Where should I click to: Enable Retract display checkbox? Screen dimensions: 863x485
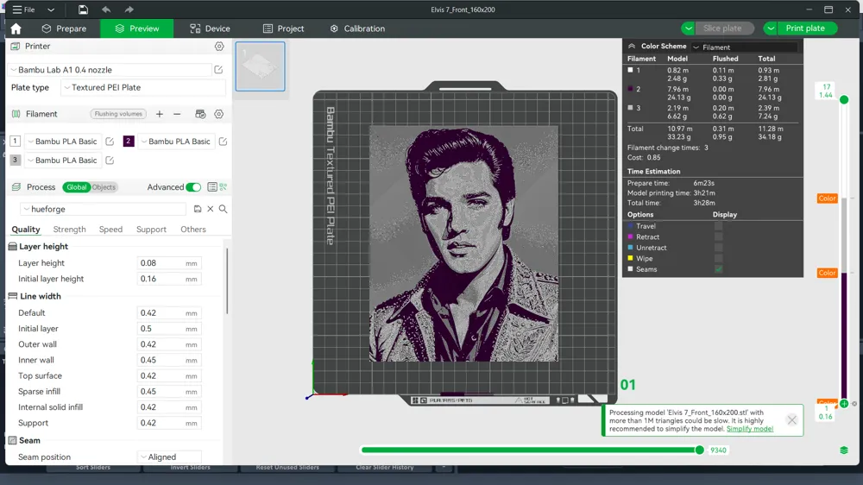718,236
